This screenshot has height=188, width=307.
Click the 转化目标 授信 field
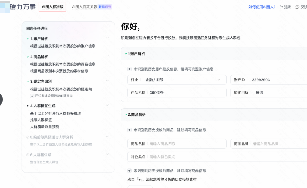click(269, 93)
